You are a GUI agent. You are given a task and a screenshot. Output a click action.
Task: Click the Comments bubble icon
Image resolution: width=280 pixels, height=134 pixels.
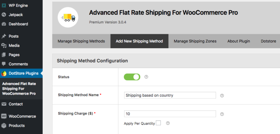(4, 64)
